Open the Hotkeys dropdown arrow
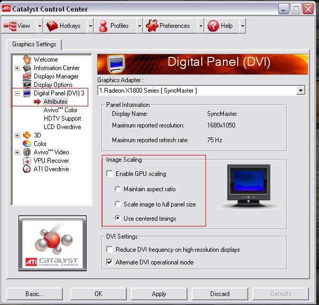This screenshot has height=305, width=319. point(90,26)
